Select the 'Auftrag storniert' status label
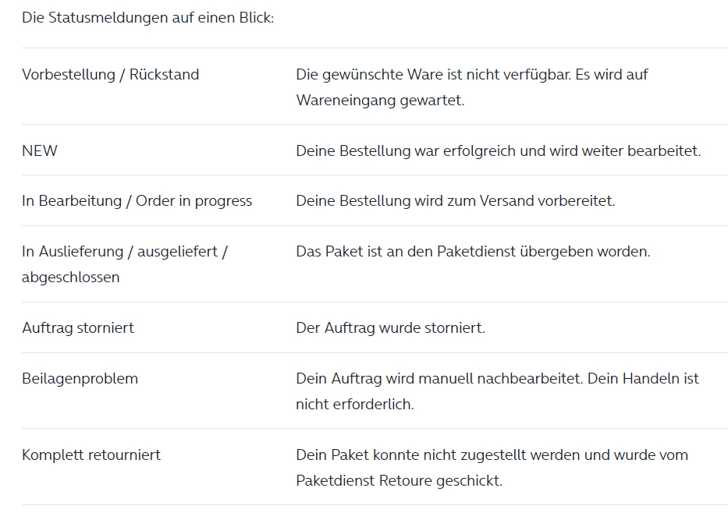This screenshot has height=527, width=728. click(x=77, y=328)
